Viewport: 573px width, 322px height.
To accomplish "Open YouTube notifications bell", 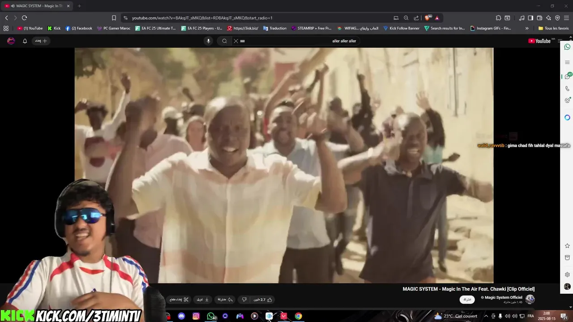I will 25,41.
